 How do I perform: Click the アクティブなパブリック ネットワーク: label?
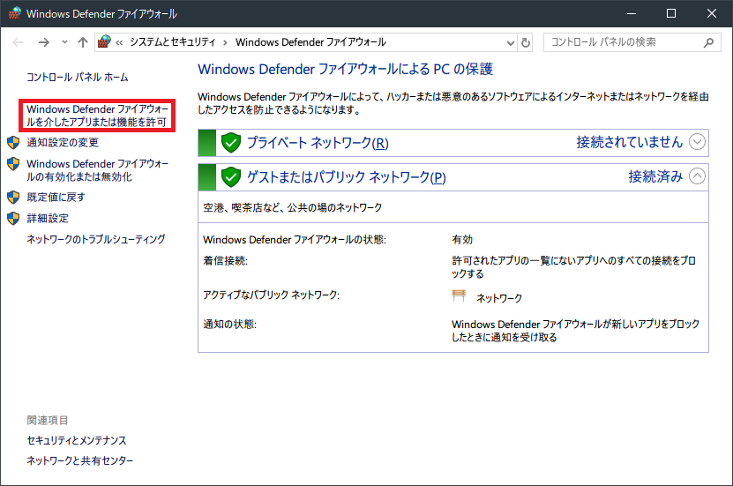click(271, 295)
